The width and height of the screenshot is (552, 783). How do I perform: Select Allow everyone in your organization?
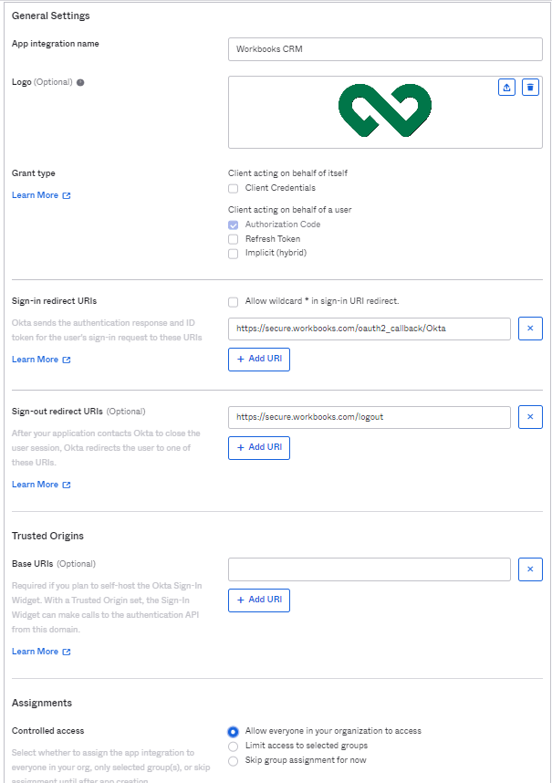[234, 731]
